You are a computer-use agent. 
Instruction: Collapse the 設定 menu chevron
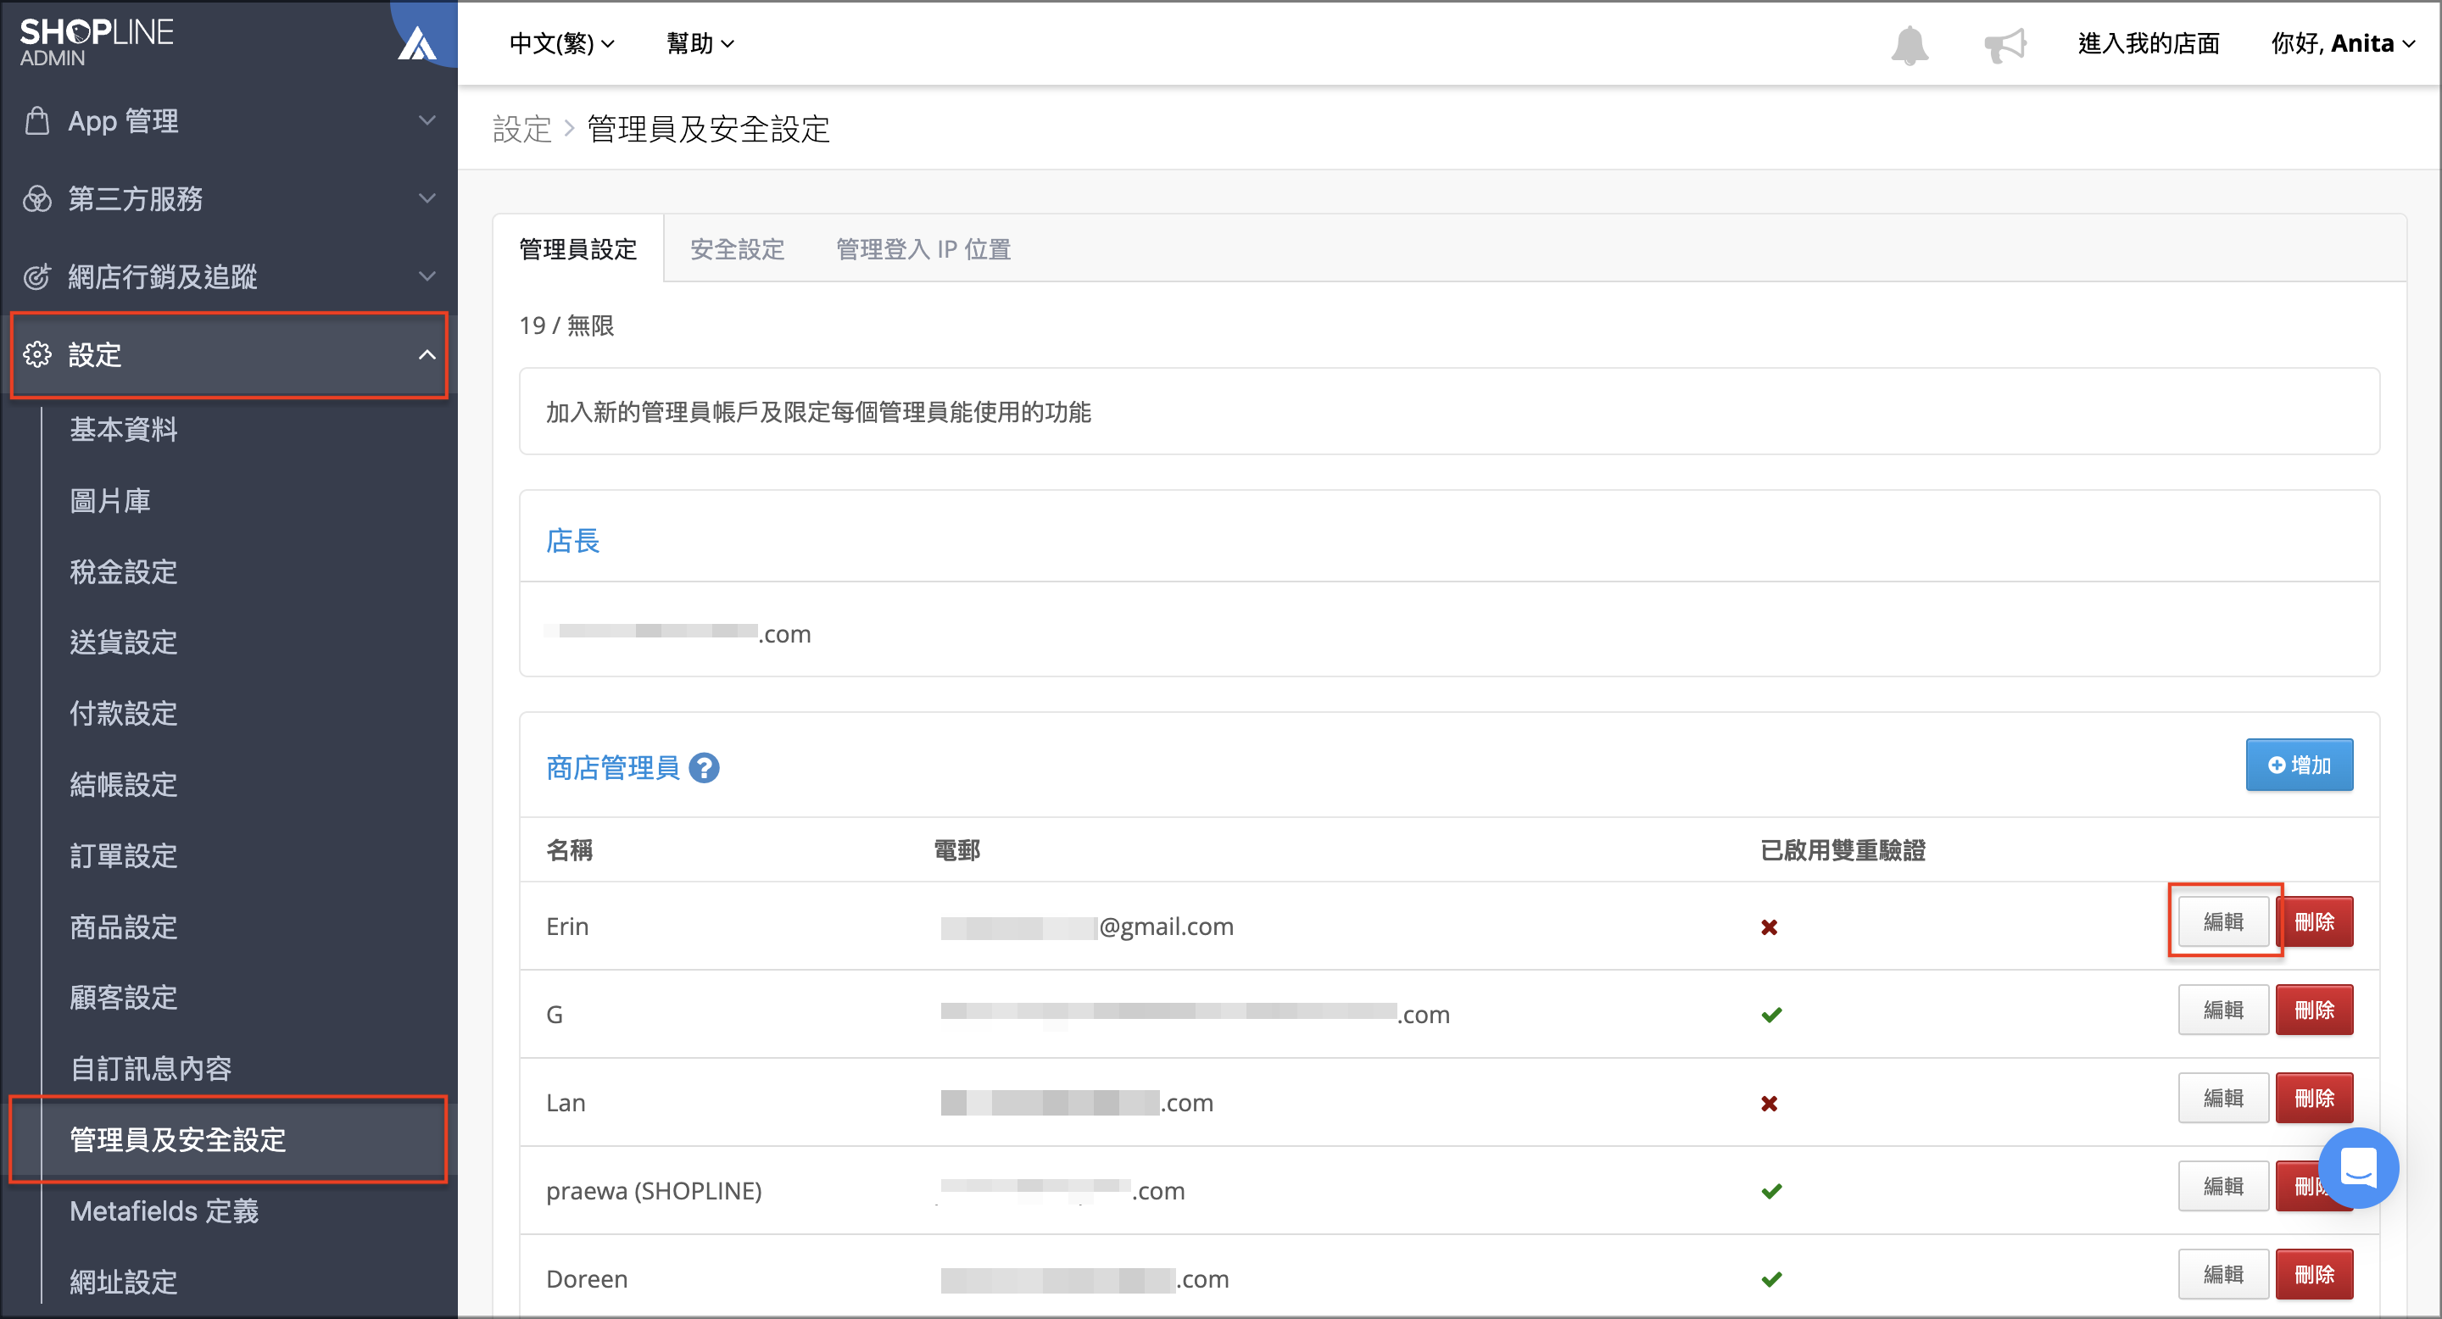(427, 354)
